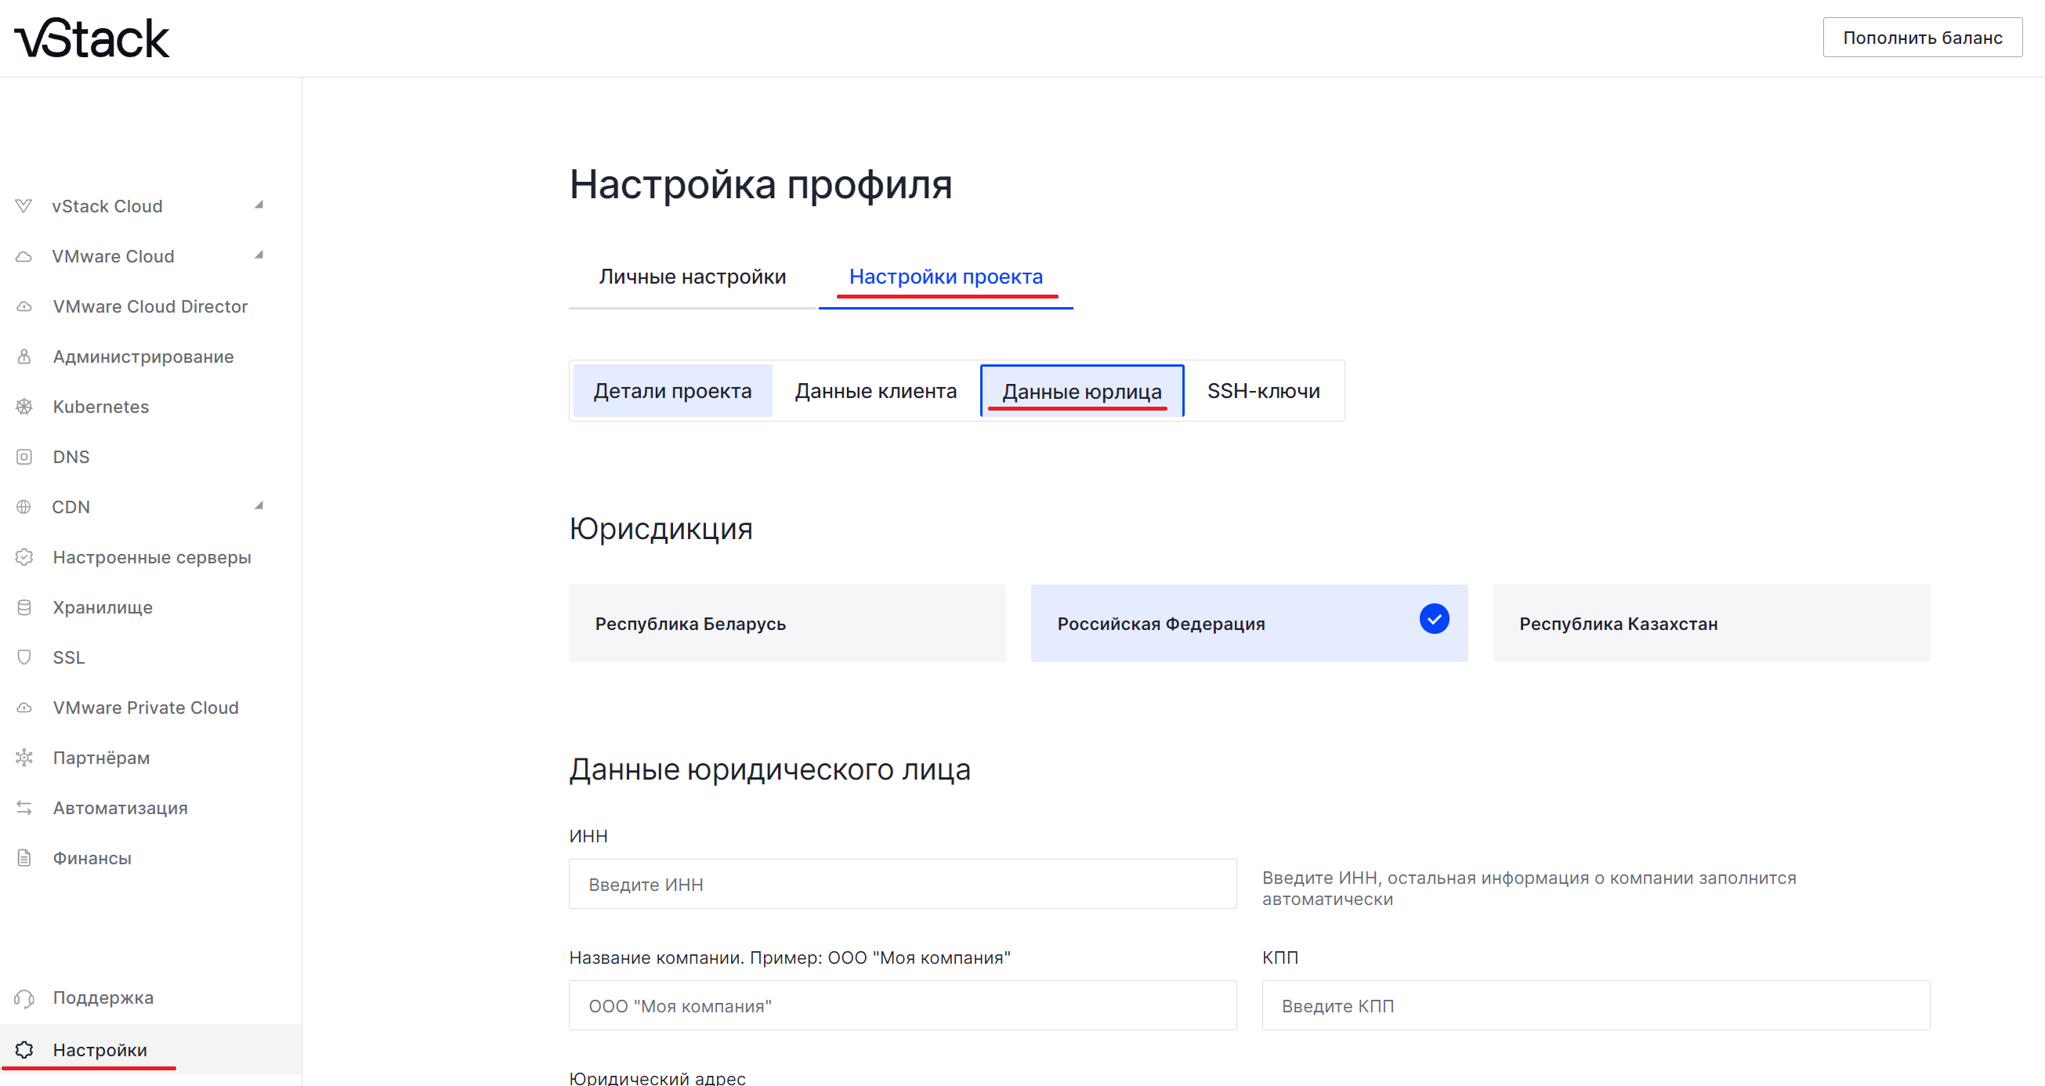Expand the CDN submenu arrow
The width and height of the screenshot is (2045, 1086).
259,505
